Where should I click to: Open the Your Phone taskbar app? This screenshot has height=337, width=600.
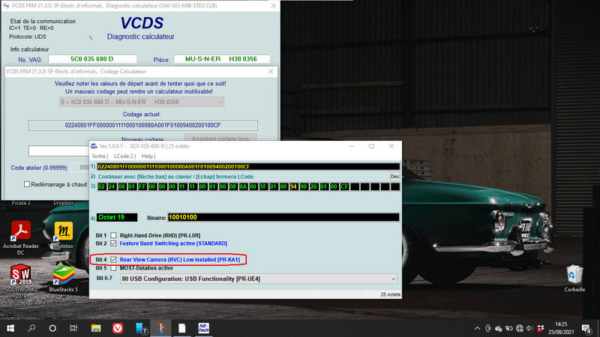pos(141,328)
